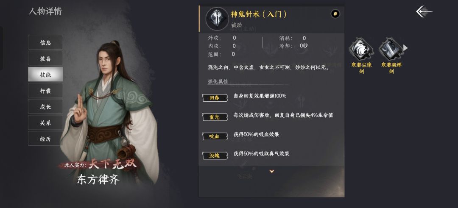Open the 信息 tab
Image resolution: width=458 pixels, height=208 pixels.
[x=45, y=42]
